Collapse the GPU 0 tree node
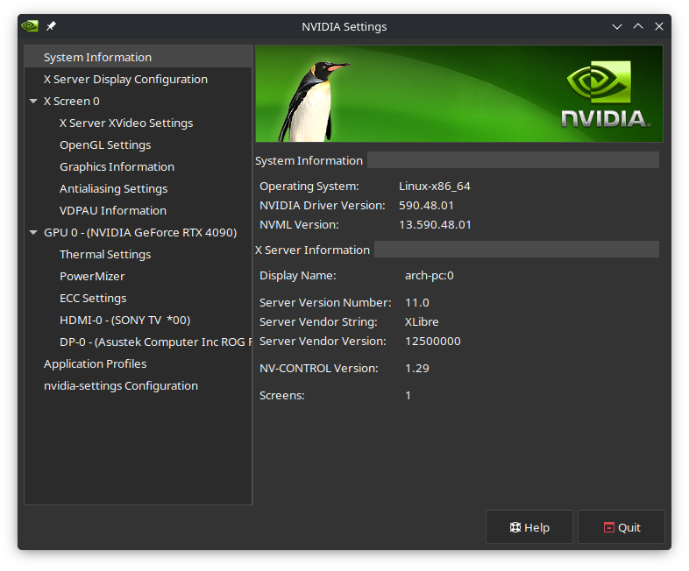This screenshot has width=689, height=571. click(x=33, y=233)
